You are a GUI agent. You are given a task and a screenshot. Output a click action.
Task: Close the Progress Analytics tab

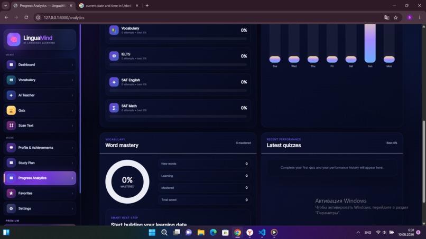[71, 5]
